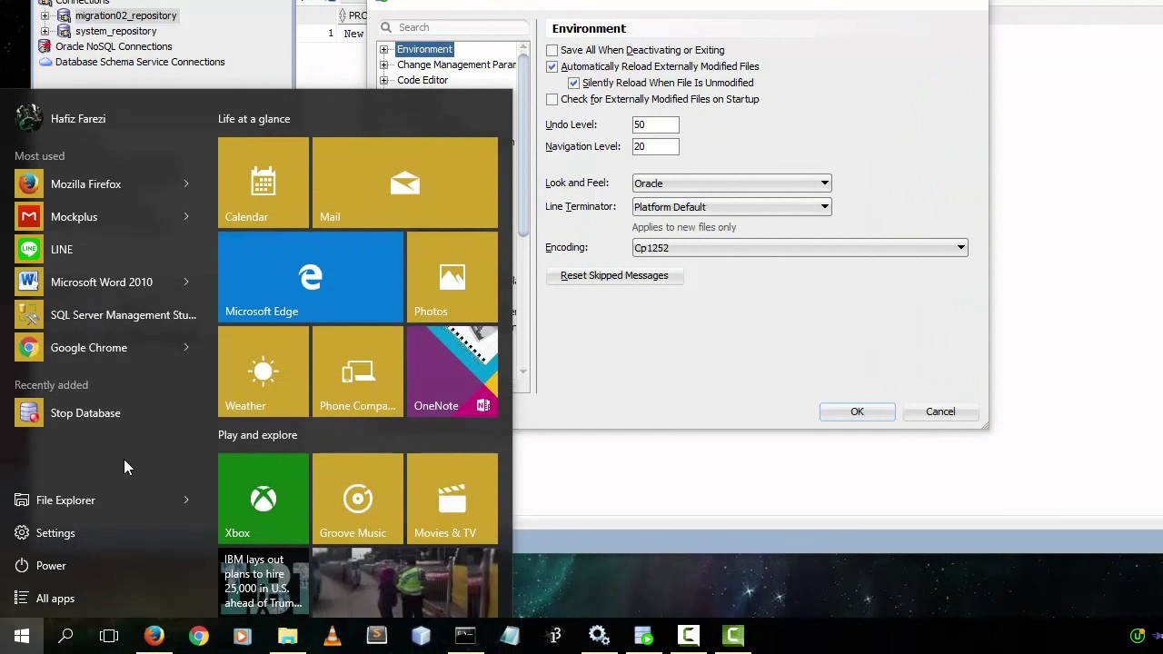Open the VirtualBox cube icon on the taskbar
This screenshot has height=654, width=1163.
tap(421, 636)
